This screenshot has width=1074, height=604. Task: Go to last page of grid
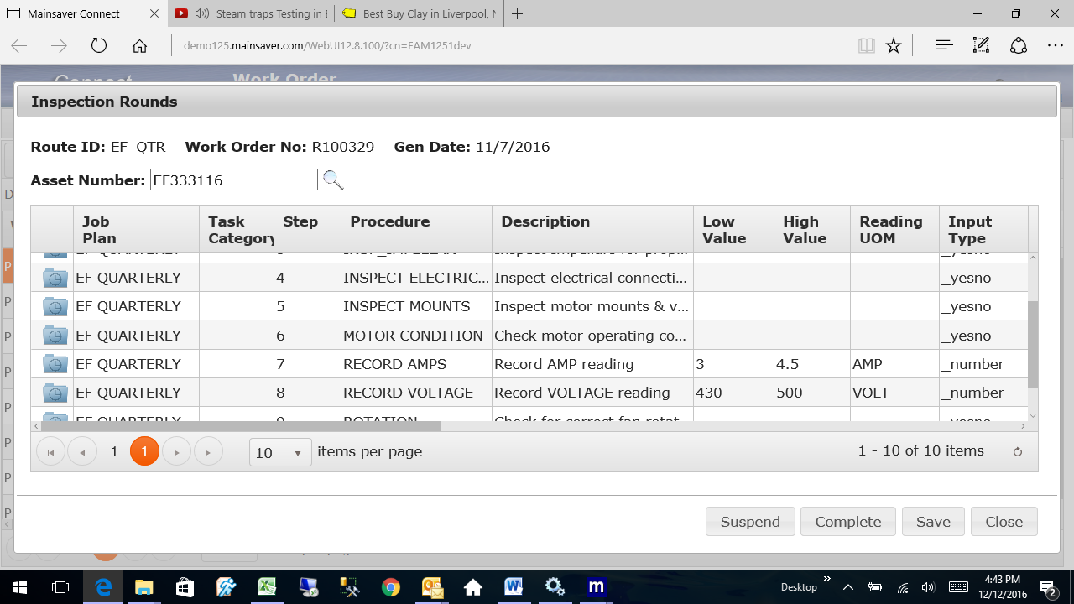click(208, 453)
